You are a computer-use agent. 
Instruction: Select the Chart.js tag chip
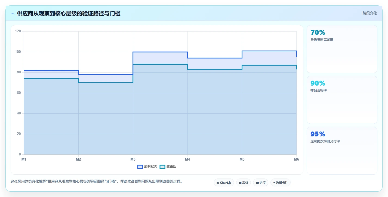pyautogui.click(x=224, y=183)
